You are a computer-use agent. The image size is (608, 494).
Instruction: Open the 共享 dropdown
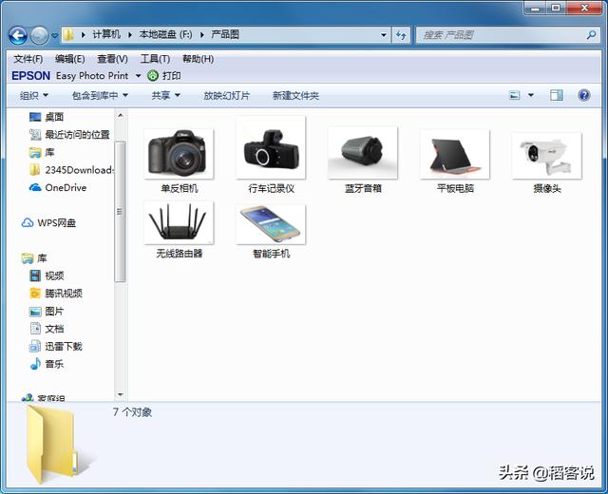click(166, 95)
